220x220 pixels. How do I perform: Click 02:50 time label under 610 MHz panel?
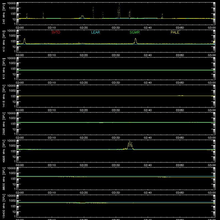[x=180, y=83]
